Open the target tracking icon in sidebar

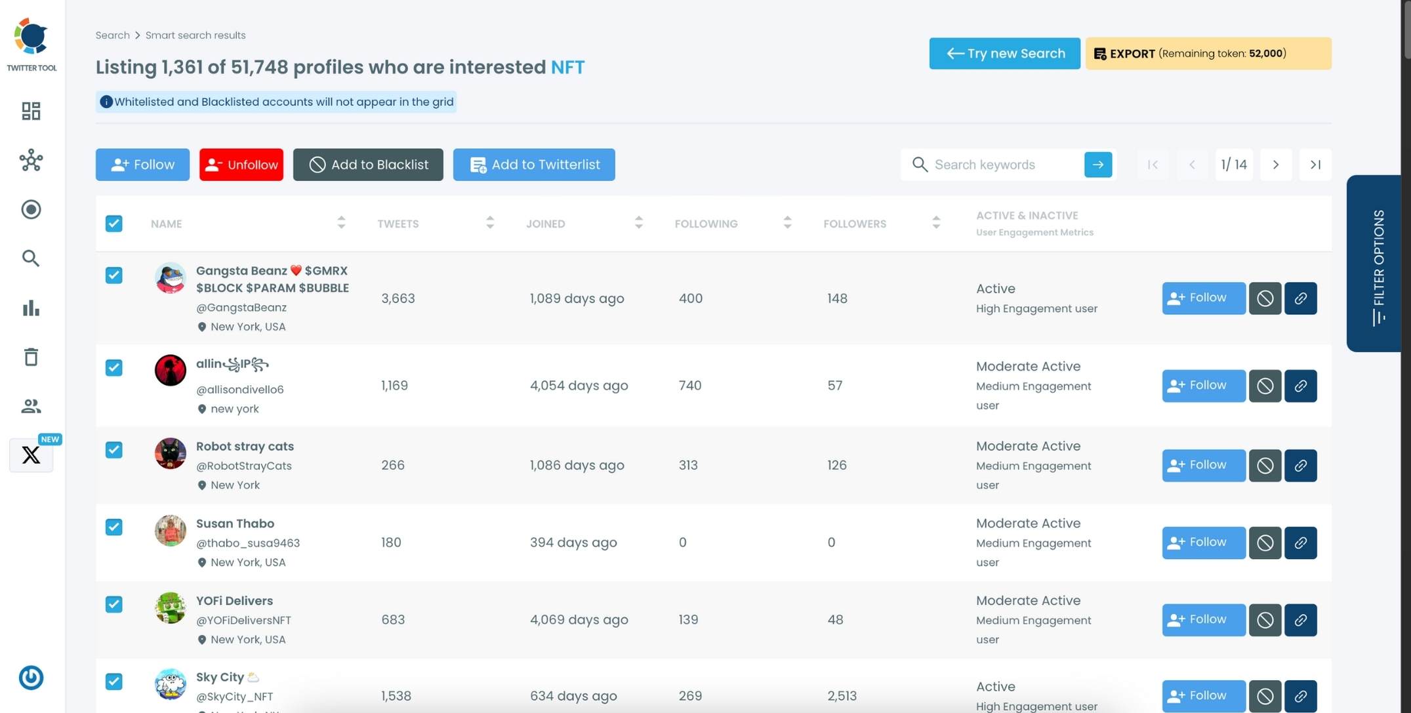click(x=30, y=209)
